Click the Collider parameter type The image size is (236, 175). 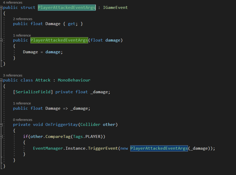pyautogui.click(x=90, y=125)
